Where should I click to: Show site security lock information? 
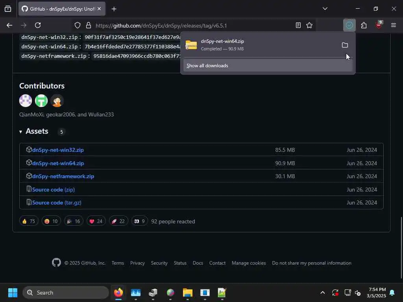point(89,25)
